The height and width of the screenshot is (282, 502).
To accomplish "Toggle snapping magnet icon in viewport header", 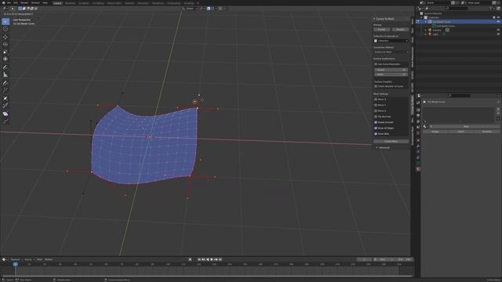I will [209, 9].
